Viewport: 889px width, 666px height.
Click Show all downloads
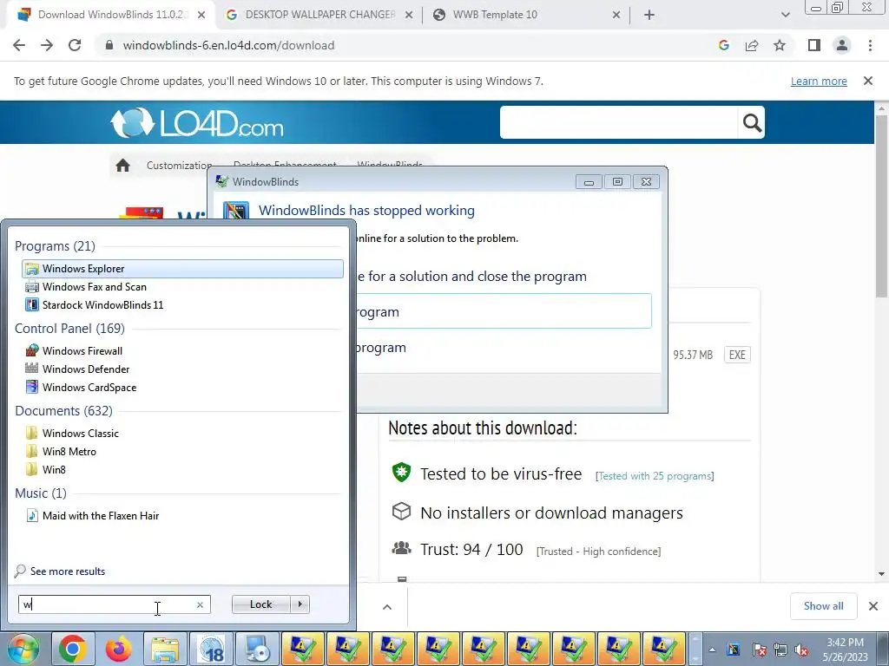823,606
